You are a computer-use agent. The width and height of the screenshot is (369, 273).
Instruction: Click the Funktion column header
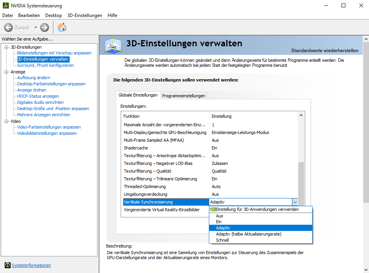(166, 116)
